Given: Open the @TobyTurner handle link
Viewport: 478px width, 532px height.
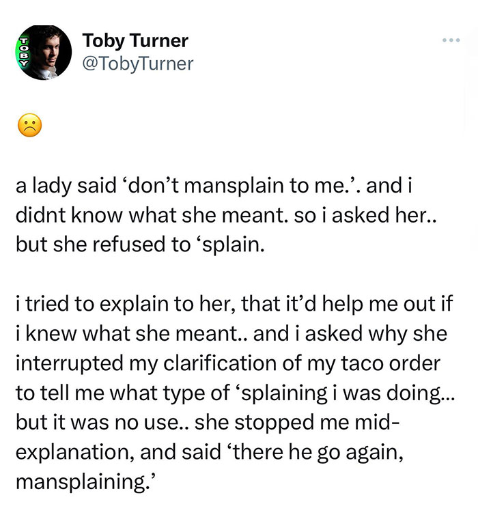Looking at the screenshot, I should [x=138, y=64].
